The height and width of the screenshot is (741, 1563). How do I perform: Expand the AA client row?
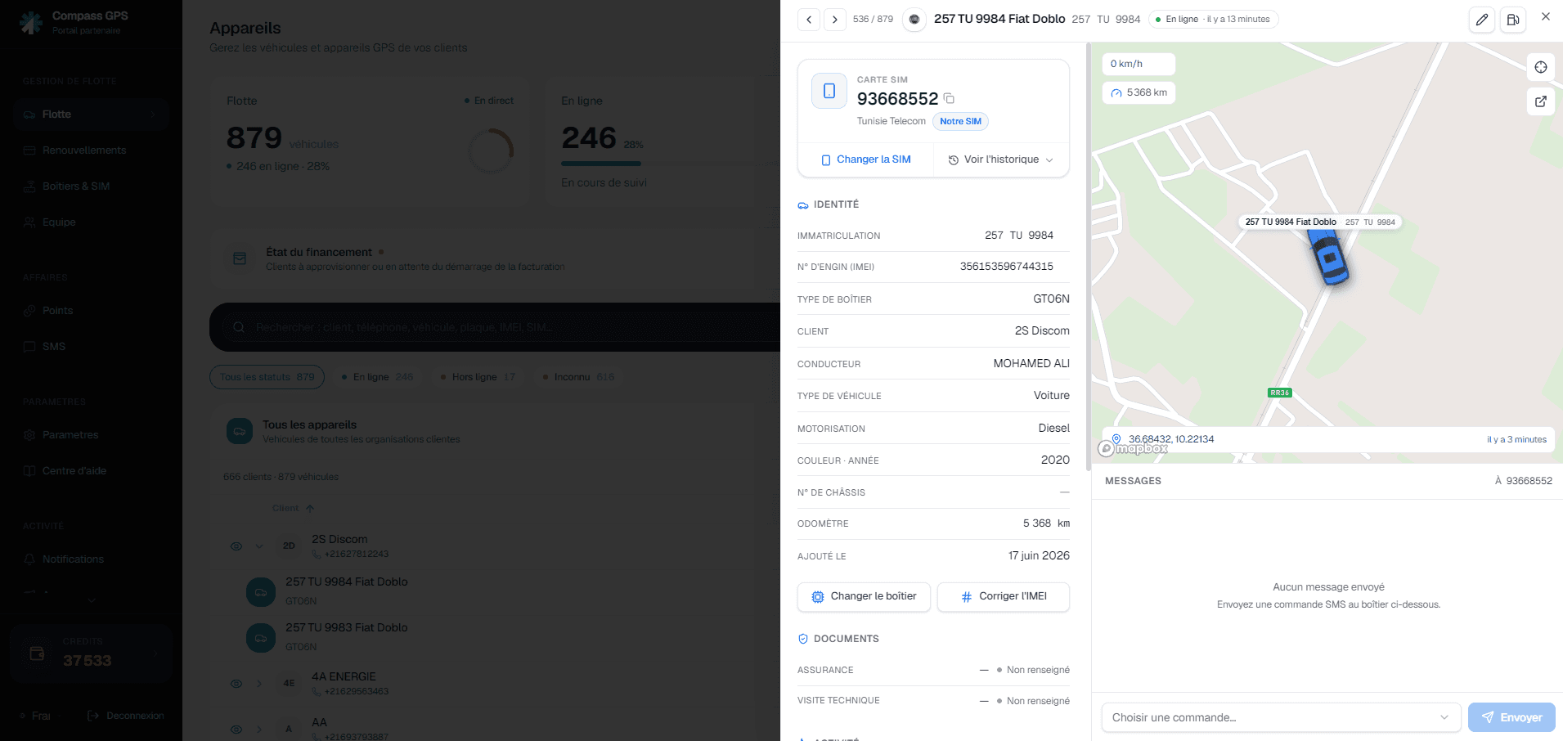[259, 730]
